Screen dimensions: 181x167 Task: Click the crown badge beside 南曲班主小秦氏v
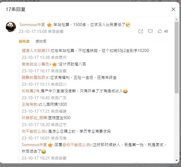[x=54, y=64]
